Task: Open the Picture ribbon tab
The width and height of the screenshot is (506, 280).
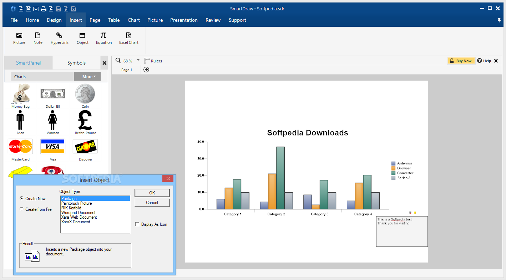Action: 155,20
